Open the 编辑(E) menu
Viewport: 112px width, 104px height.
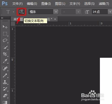pyautogui.click(x=32, y=4)
